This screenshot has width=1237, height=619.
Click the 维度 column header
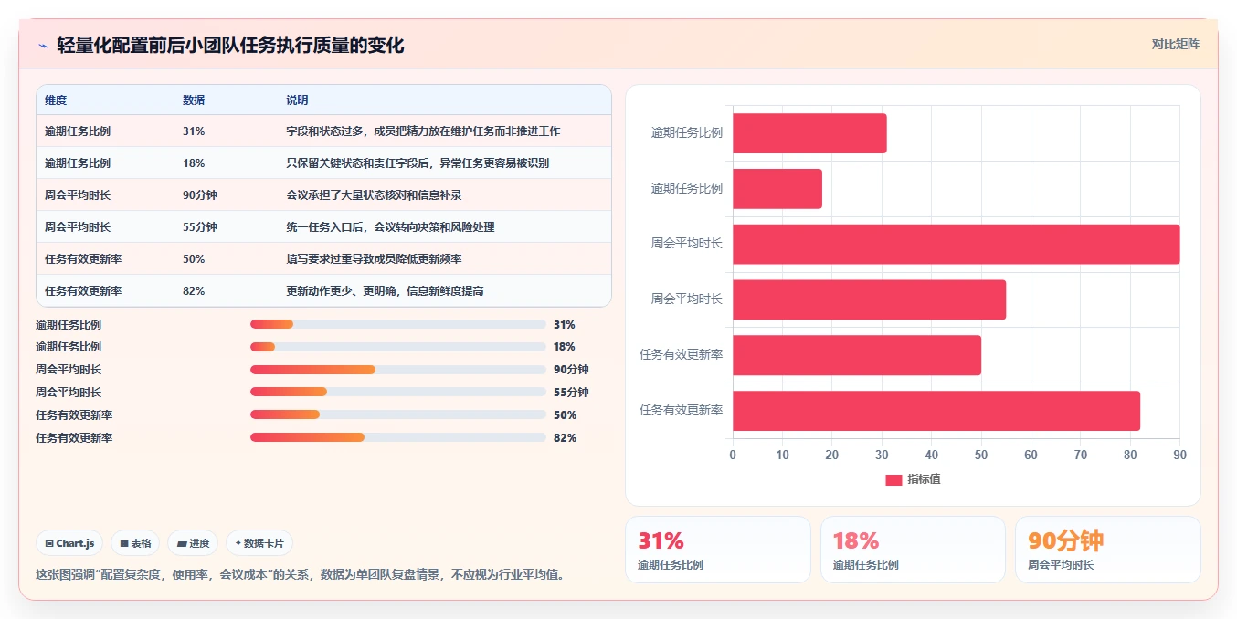pyautogui.click(x=56, y=100)
